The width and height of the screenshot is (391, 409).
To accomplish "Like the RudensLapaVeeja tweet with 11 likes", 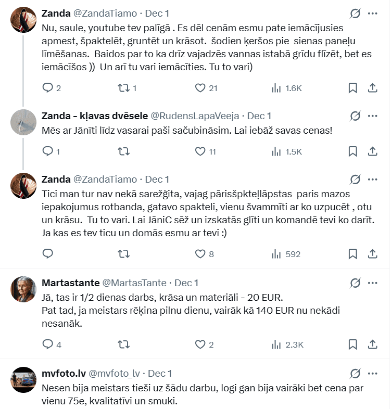I will (200, 151).
